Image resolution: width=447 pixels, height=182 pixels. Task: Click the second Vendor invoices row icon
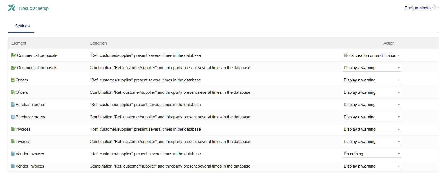(13, 166)
